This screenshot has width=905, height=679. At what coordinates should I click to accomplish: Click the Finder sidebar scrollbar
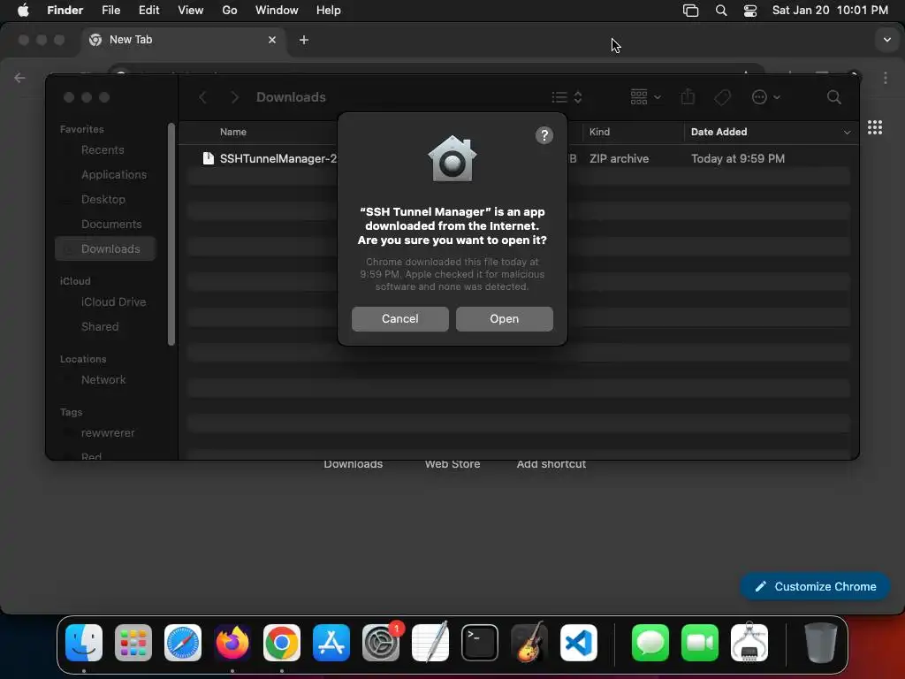(x=171, y=233)
